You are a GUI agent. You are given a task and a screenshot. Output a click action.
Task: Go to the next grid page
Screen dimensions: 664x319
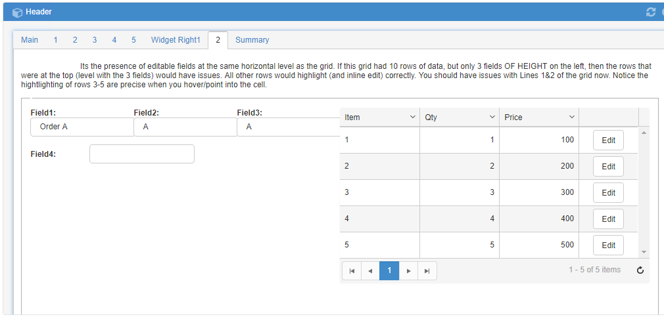pyautogui.click(x=409, y=271)
